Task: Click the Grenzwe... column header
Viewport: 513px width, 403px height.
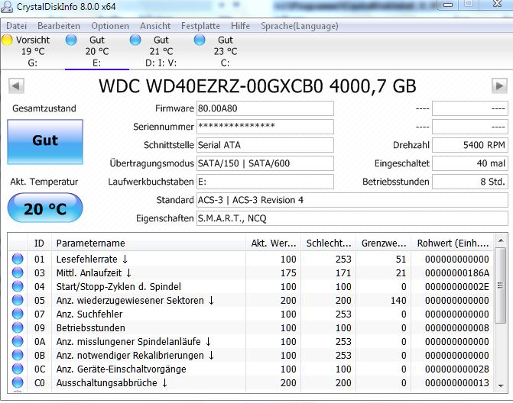Action: [384, 243]
